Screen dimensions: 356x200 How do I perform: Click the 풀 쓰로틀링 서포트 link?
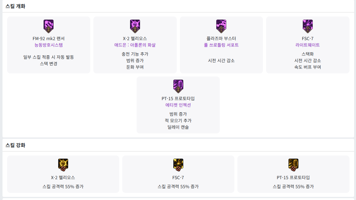click(x=221, y=45)
